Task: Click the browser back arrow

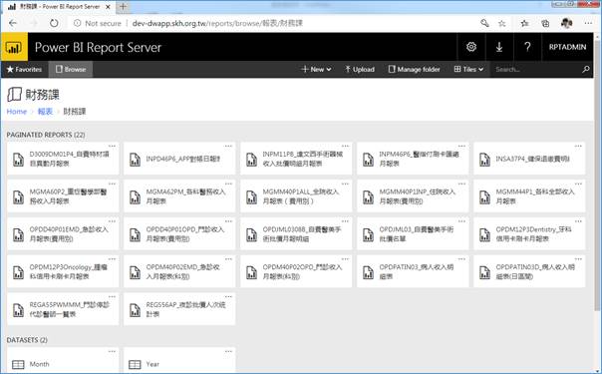Action: pyautogui.click(x=13, y=23)
